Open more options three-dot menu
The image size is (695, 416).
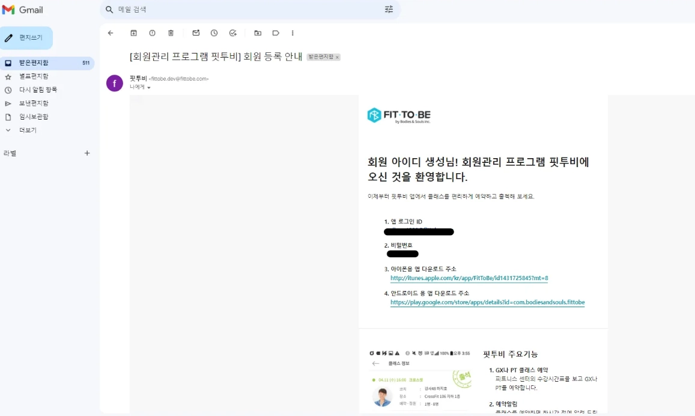[293, 33]
